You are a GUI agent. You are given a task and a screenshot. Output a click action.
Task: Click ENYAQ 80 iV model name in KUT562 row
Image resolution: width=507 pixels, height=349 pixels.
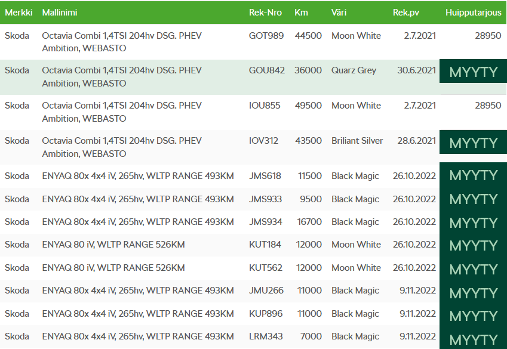tap(113, 268)
